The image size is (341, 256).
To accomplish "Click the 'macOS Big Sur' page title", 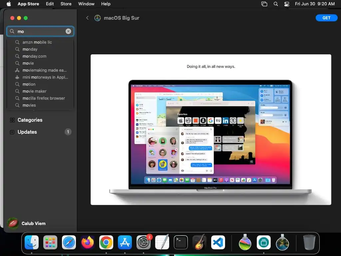I will tap(122, 18).
